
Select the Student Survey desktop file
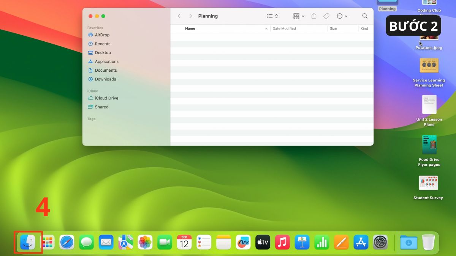tap(428, 183)
